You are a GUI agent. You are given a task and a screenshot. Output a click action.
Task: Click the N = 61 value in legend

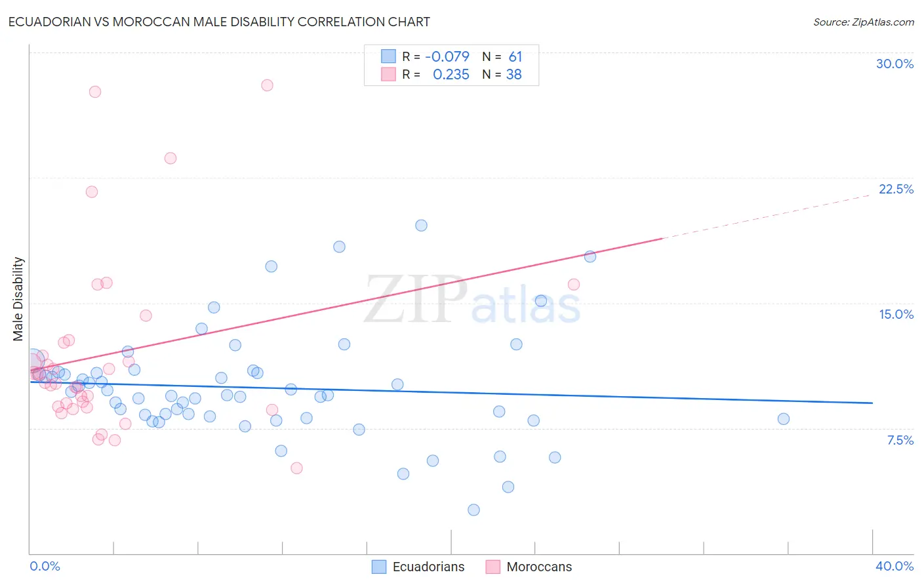(502, 56)
